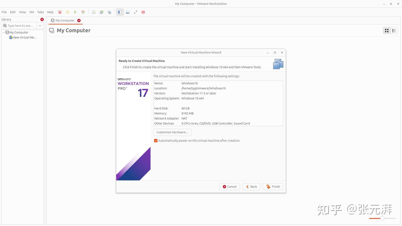Toggle the thumbnail bar view icon
Image resolution: width=402 pixels, height=226 pixels.
pos(128,12)
